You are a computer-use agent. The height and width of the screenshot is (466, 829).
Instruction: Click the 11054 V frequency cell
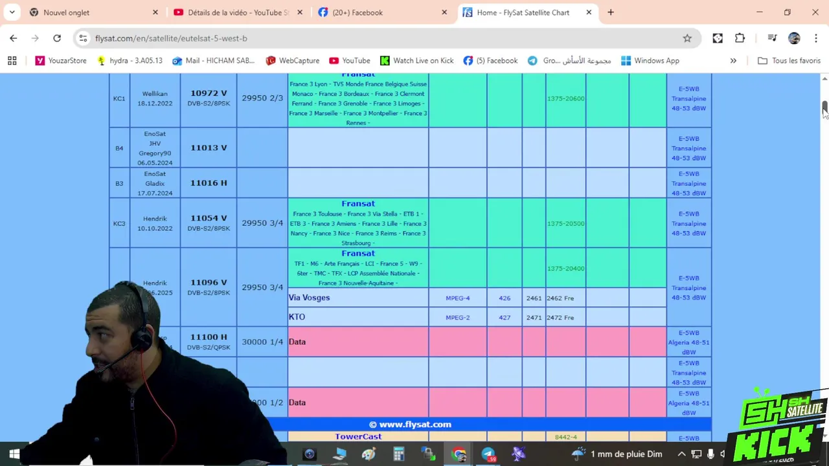[x=209, y=223]
